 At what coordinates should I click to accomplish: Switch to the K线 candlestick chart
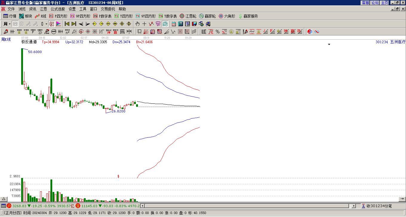(x=41, y=16)
